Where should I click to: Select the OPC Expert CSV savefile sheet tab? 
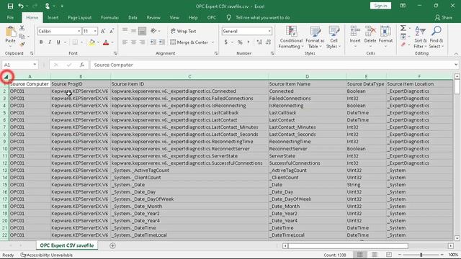[67, 245]
